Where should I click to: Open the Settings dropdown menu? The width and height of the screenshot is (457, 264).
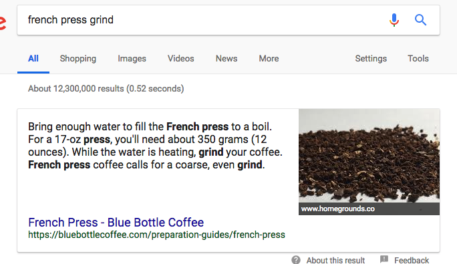click(371, 59)
